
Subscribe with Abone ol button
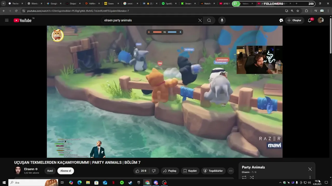pos(66,171)
